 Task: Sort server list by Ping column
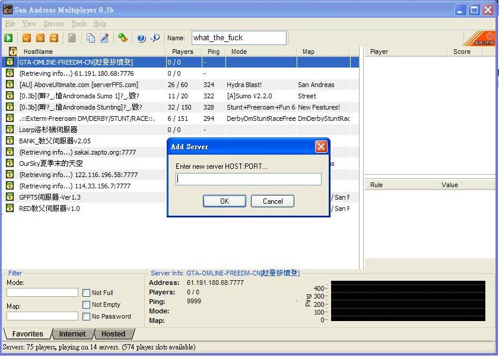(214, 52)
